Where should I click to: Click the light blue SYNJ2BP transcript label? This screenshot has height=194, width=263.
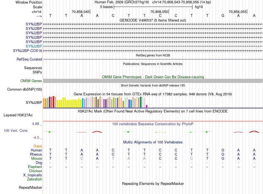pos(34,46)
